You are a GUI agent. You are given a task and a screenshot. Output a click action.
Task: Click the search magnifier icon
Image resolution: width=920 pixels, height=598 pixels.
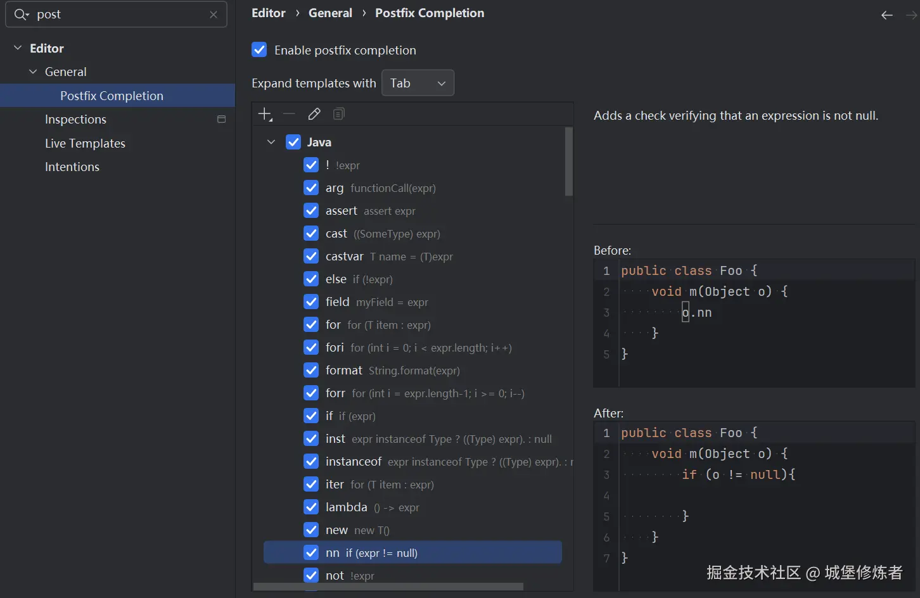tap(21, 15)
